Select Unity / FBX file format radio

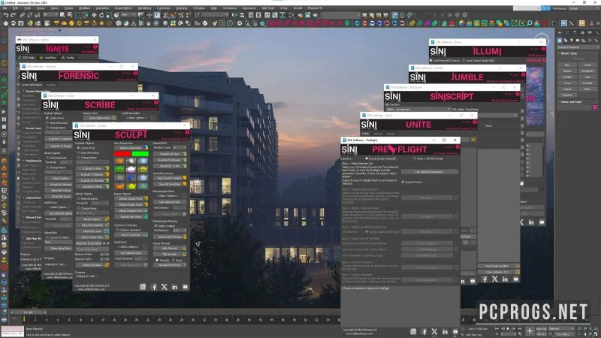pyautogui.click(x=415, y=158)
